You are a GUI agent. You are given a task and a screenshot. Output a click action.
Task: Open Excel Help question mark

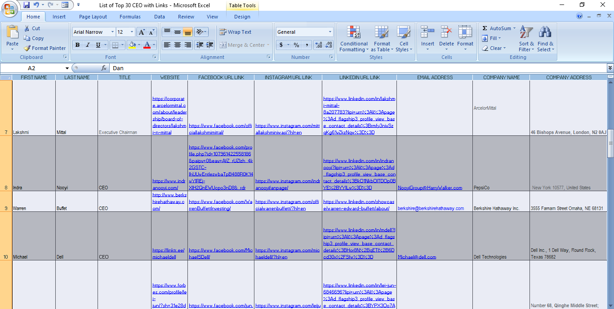[x=579, y=16]
